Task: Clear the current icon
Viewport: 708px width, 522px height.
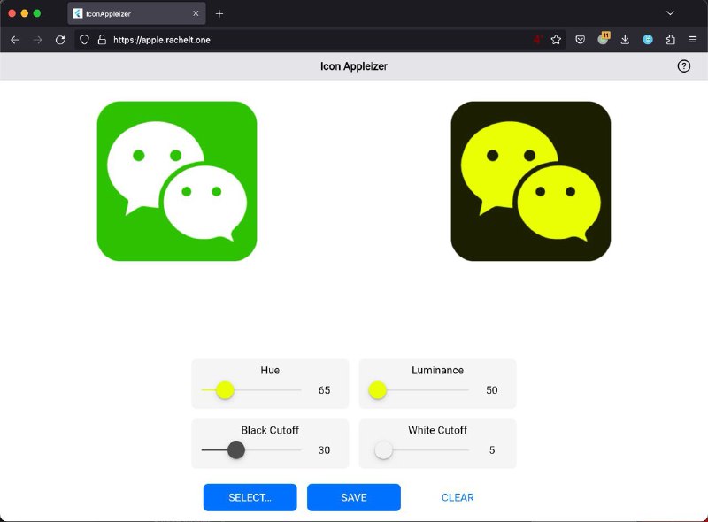Action: 458,497
